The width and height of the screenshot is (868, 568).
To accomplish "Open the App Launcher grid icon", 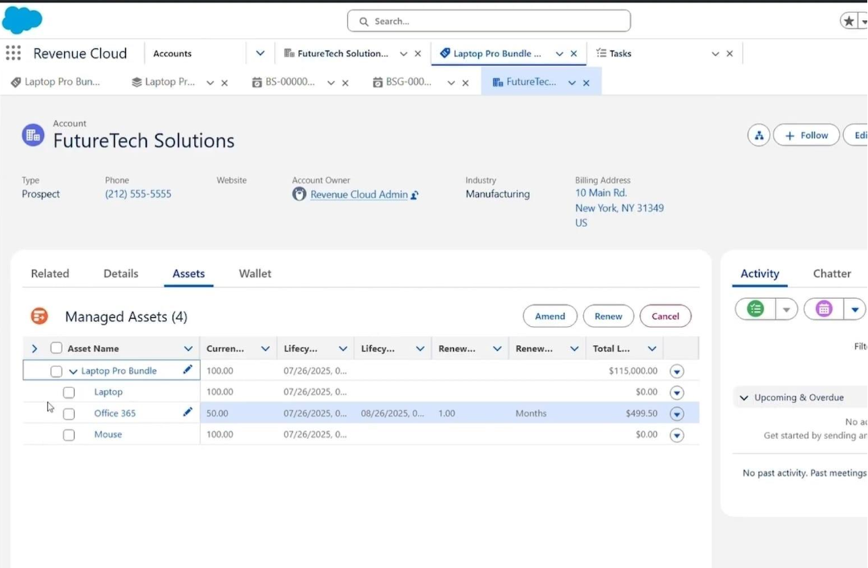I will point(13,54).
